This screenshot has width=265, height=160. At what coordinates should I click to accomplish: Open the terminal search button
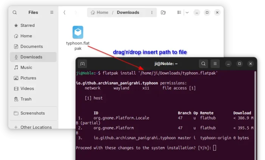203,64
